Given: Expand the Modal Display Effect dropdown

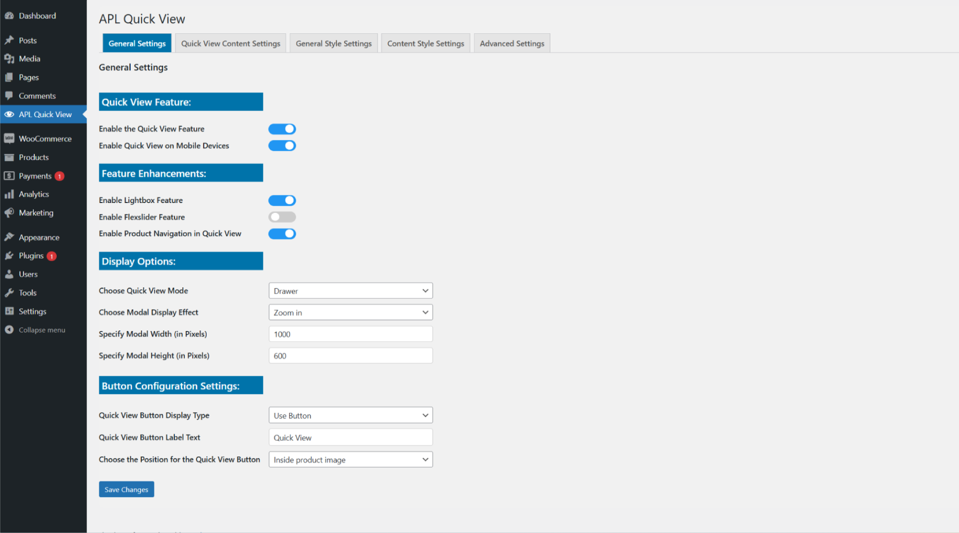Looking at the screenshot, I should [x=350, y=312].
